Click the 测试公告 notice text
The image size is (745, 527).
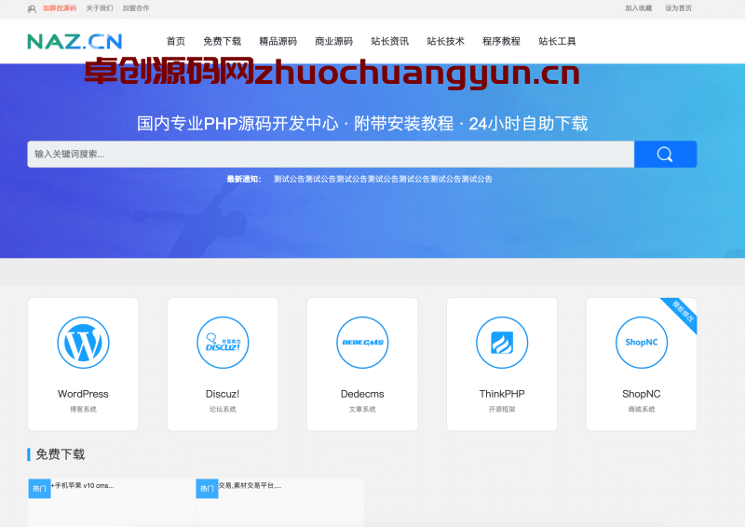[x=383, y=179]
